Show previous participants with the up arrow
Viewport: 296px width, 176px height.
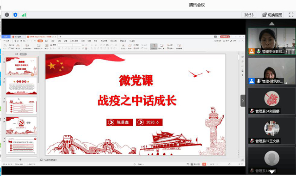tap(271, 24)
